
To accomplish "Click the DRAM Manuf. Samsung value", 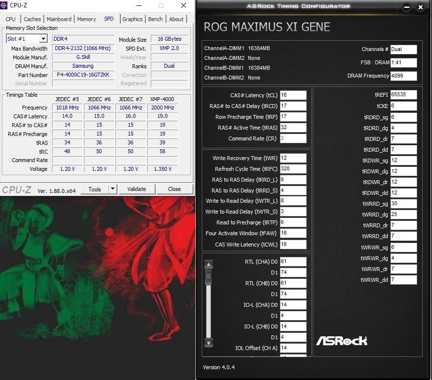I will pyautogui.click(x=83, y=66).
